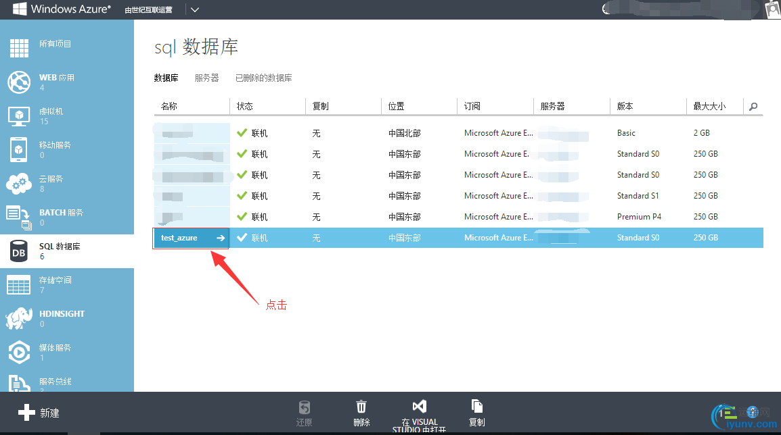Expand the top bar chevron dropdown
The width and height of the screenshot is (781, 435).
tap(195, 10)
